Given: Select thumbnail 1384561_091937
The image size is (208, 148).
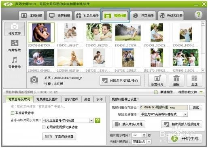Looking at the screenshot, I should pos(70,32).
